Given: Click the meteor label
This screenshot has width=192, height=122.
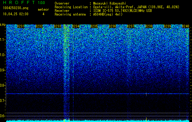Looking at the screenshot, I should point(43,9).
